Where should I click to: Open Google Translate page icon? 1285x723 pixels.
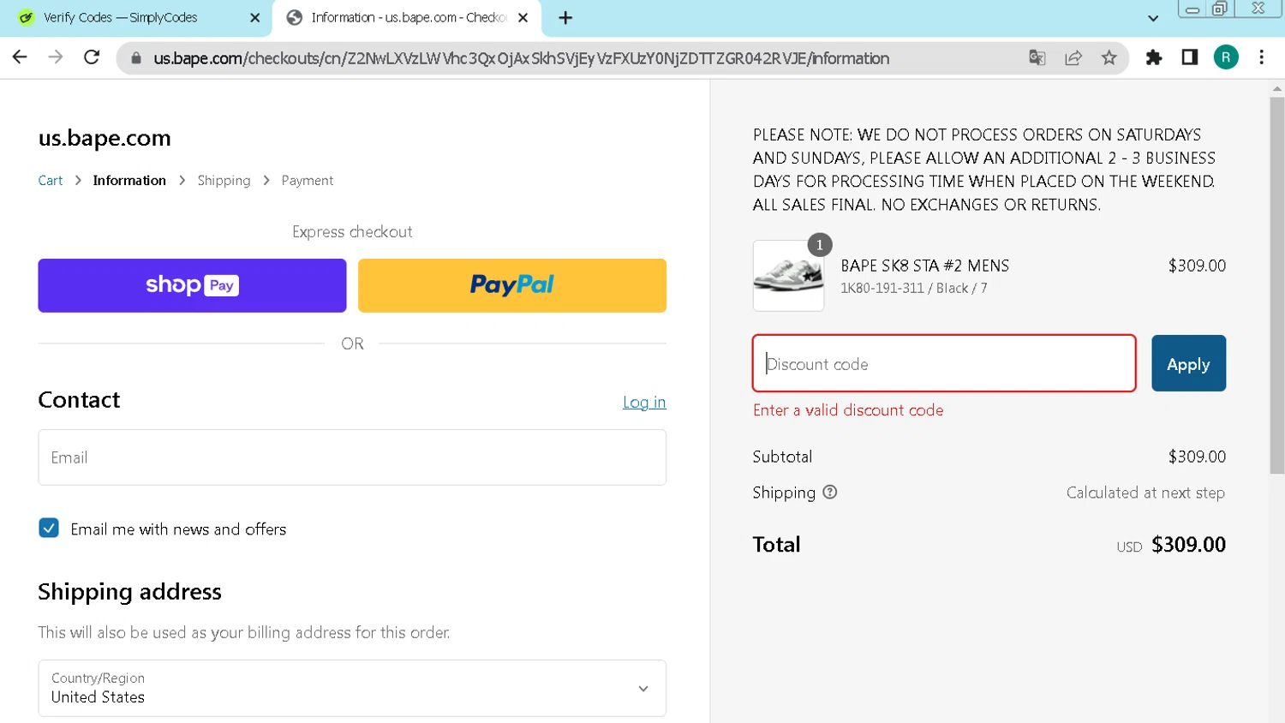pos(1037,57)
